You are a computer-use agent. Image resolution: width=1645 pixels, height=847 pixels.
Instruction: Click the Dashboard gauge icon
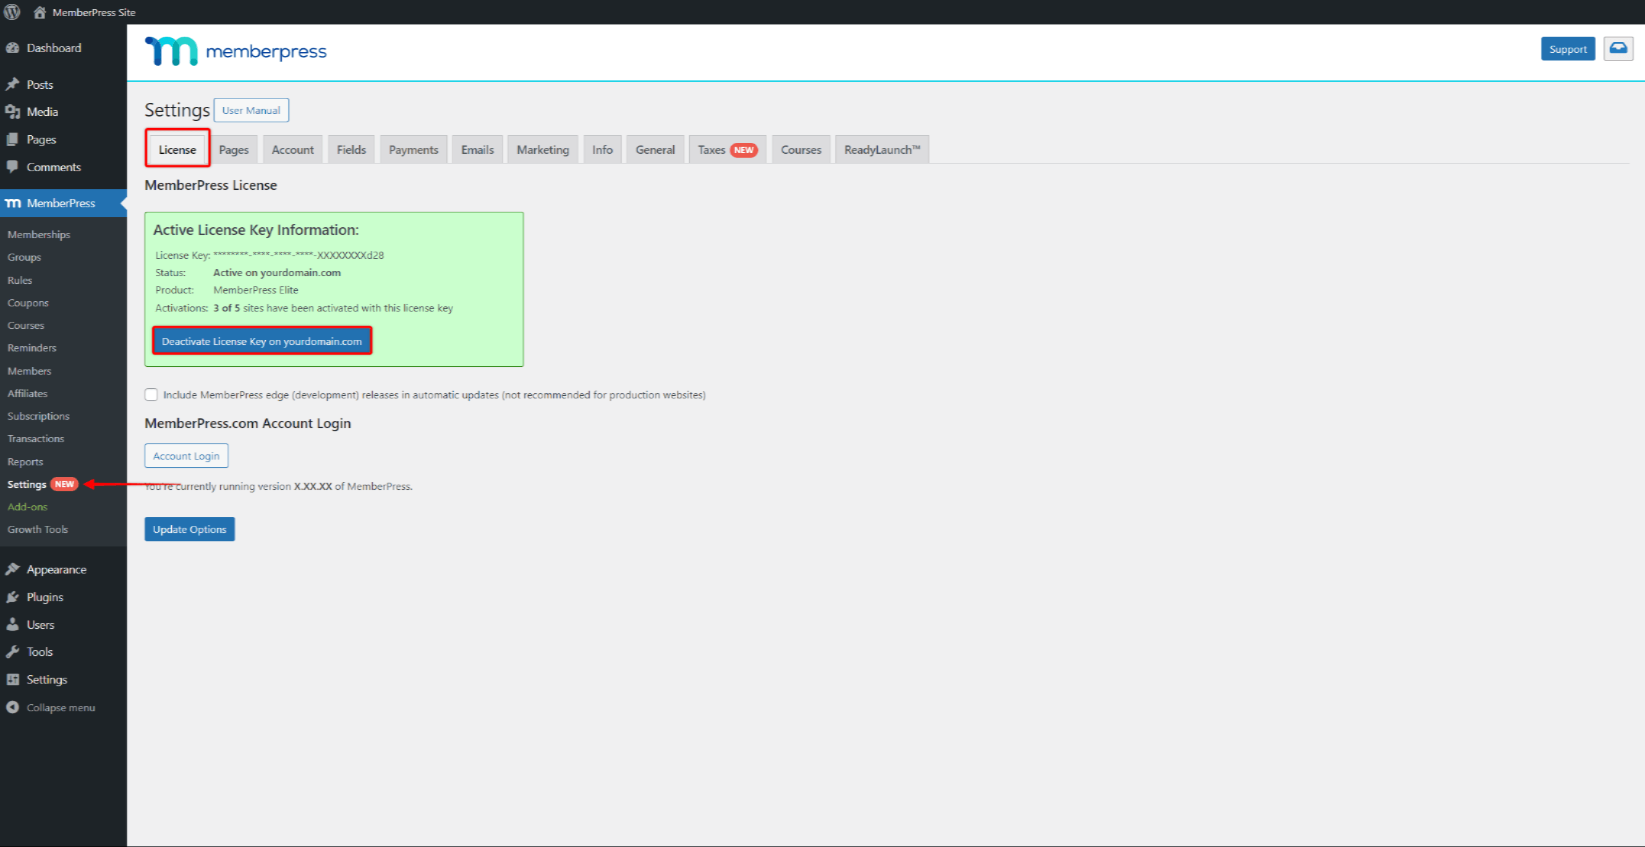[x=12, y=48]
